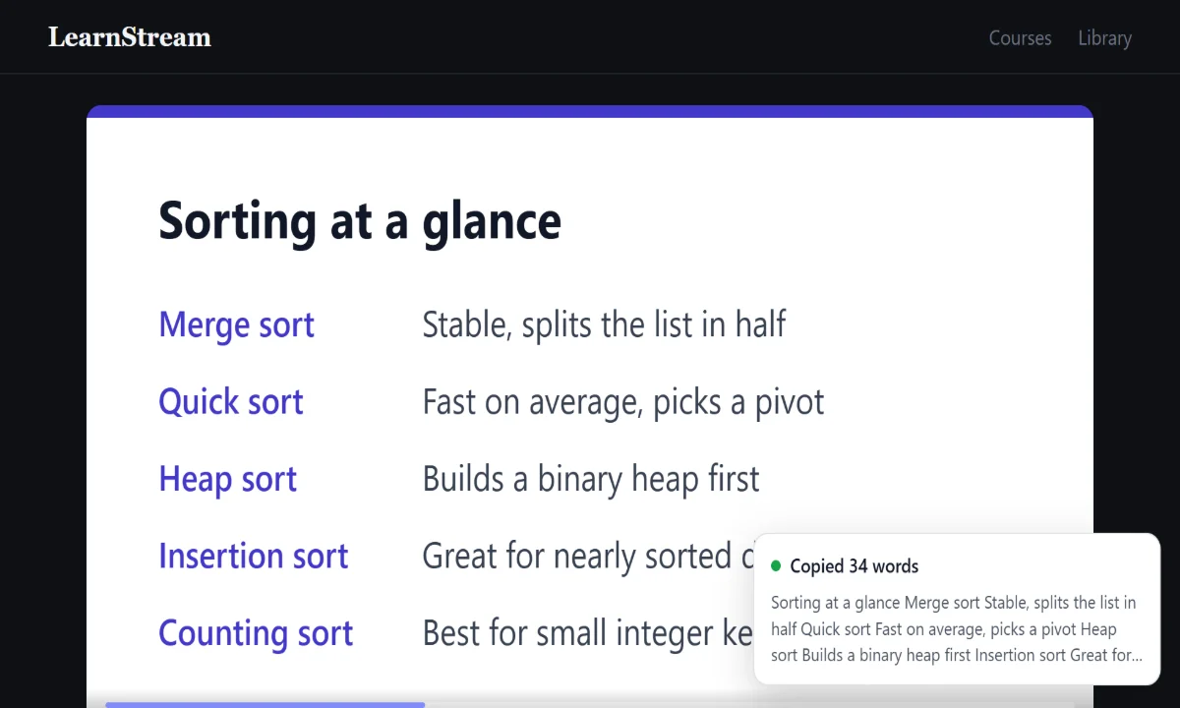Click the purple accent bar atop the slide
The height and width of the screenshot is (708, 1180).
590,111
